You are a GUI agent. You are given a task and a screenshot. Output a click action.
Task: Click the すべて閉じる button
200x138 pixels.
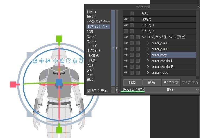pos(190,83)
